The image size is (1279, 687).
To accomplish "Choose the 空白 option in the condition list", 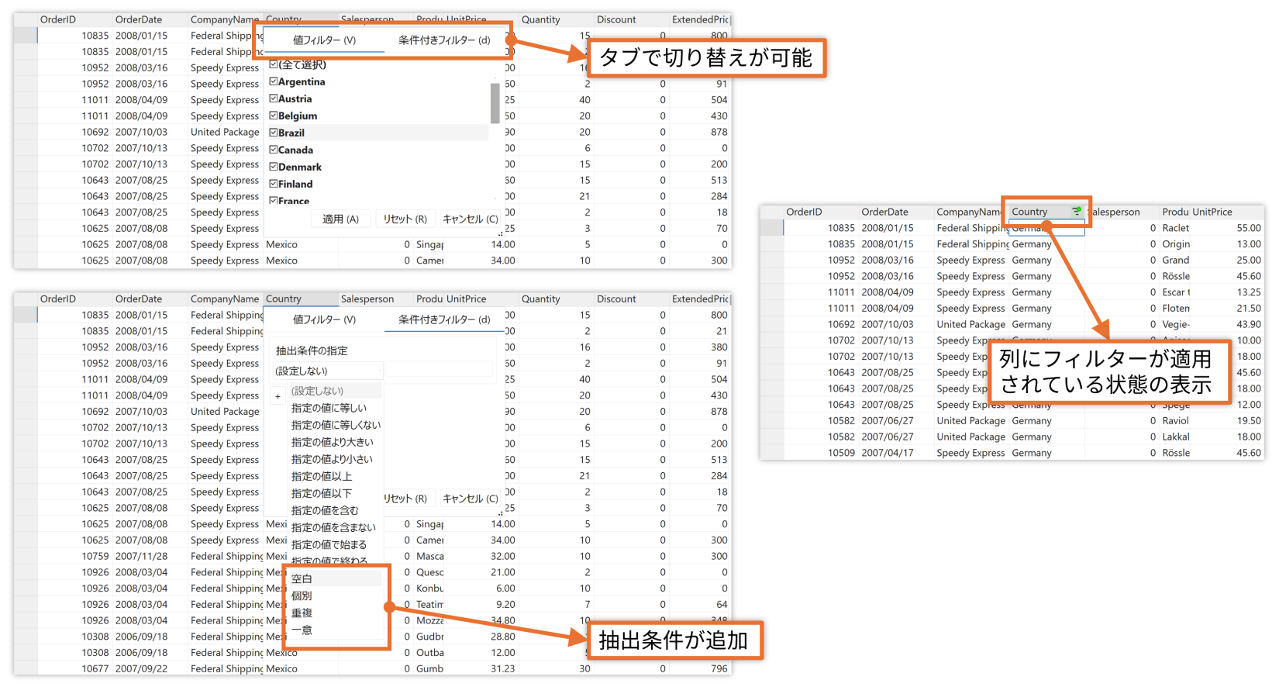I will [x=302, y=578].
